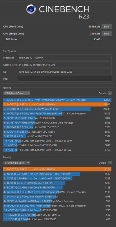Viewport: 116px width, 227px height.
Task: Select the OS information field
Action: [x=65, y=72]
